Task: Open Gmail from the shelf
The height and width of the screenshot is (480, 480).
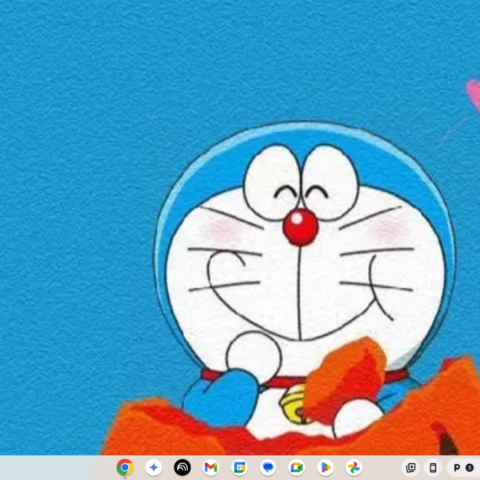Action: pos(211,467)
